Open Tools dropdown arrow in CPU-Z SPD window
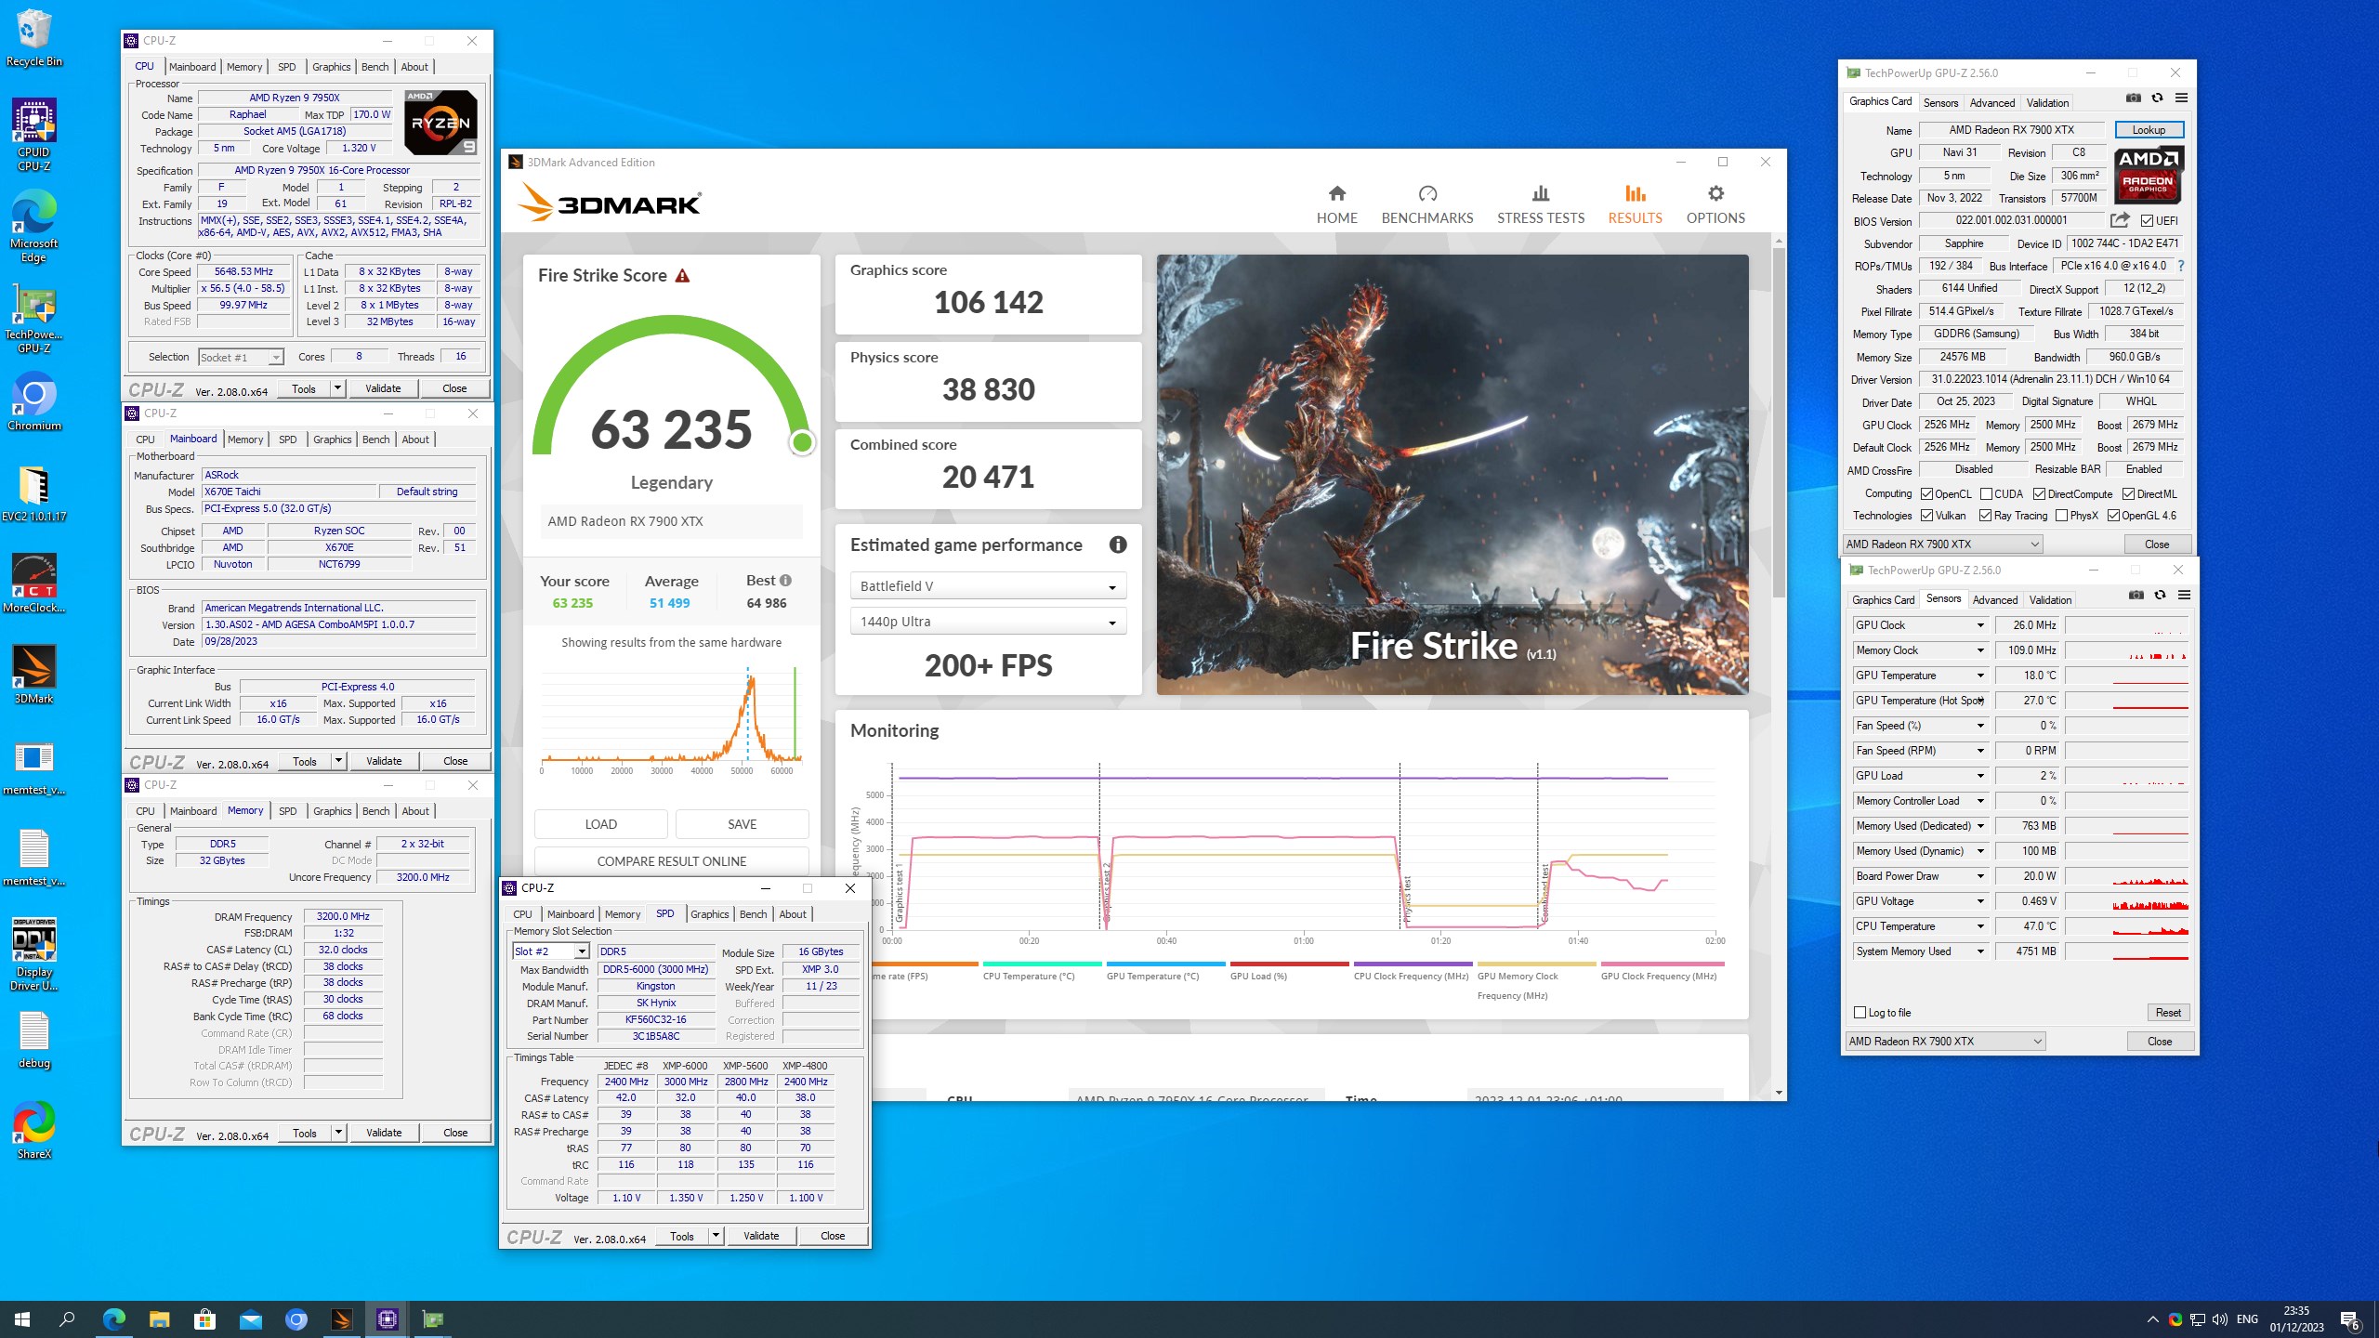The height and width of the screenshot is (1338, 2379). click(x=716, y=1236)
